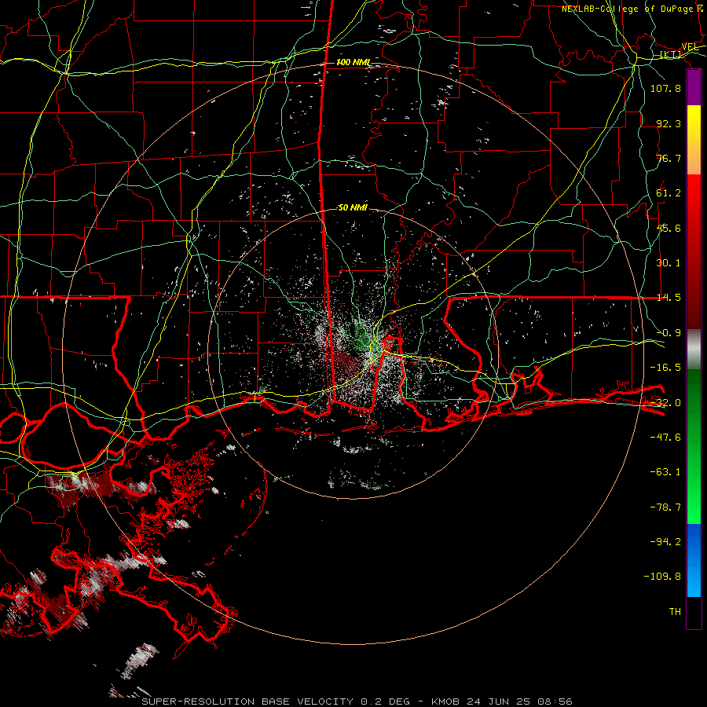Viewport: 707px width, 707px height.
Task: Select the -63.1 legend value
Action: 665,472
